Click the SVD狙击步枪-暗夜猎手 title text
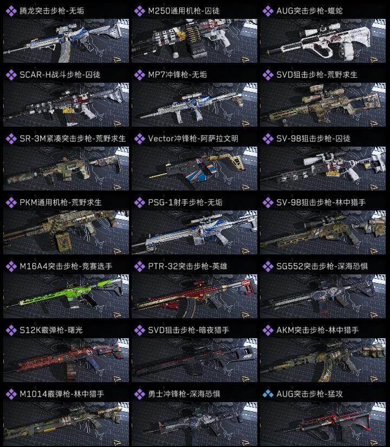390x447 pixels. click(188, 330)
